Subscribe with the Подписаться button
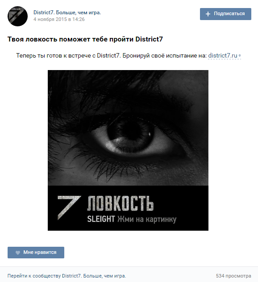This screenshot has width=258, height=282. 225,14
